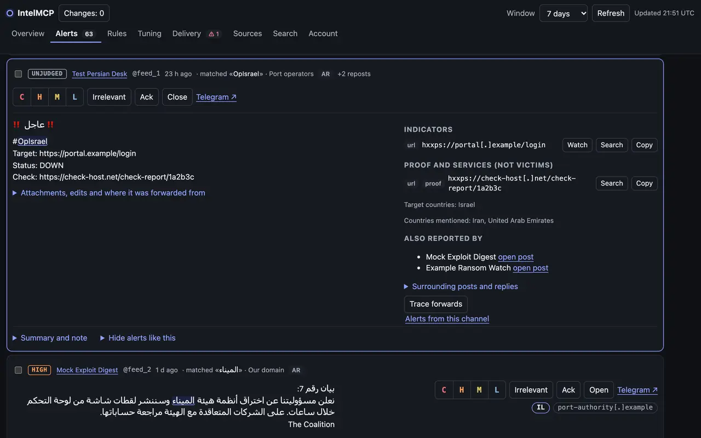Click the Refresh button

[611, 13]
